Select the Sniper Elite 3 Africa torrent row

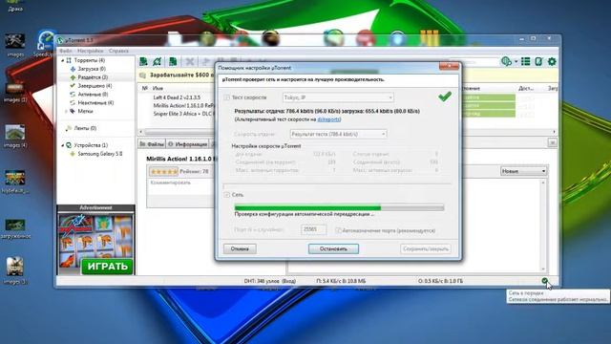click(x=183, y=114)
